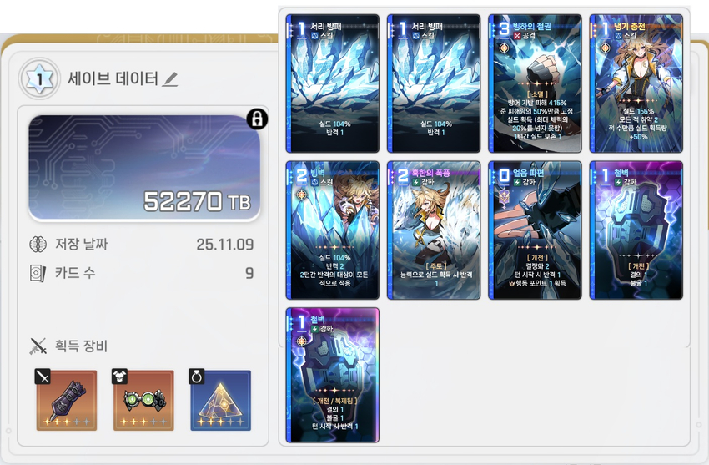The height and width of the screenshot is (465, 709).
Task: Select the 철벽 card in second row
Action: 636,230
